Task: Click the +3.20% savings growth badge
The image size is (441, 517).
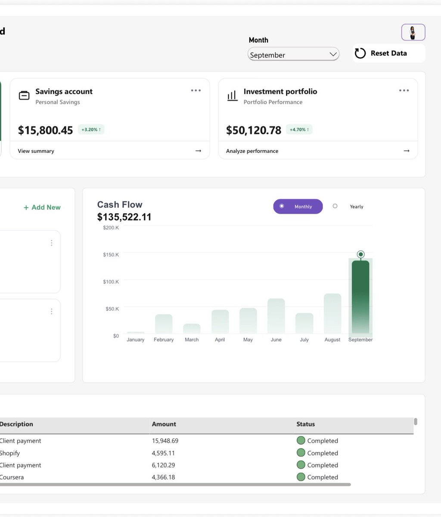Action: [x=91, y=129]
